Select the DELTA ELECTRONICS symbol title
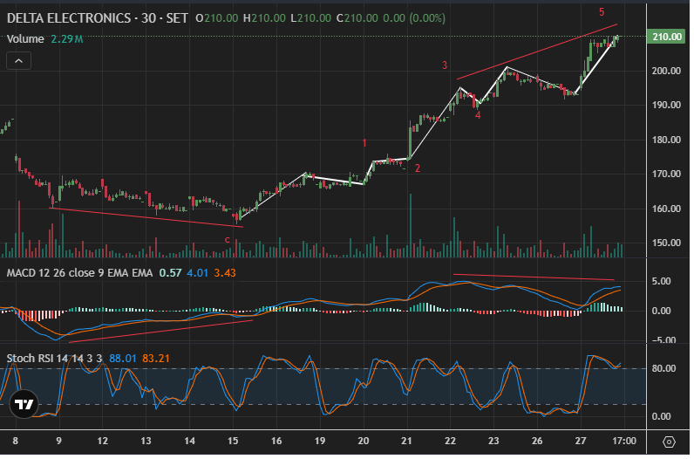Viewport: 694px width, 459px height. [x=69, y=18]
